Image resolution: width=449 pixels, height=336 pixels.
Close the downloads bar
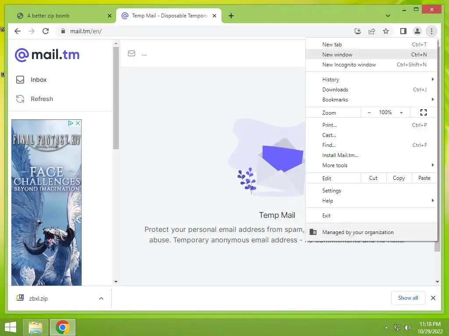pos(433,298)
